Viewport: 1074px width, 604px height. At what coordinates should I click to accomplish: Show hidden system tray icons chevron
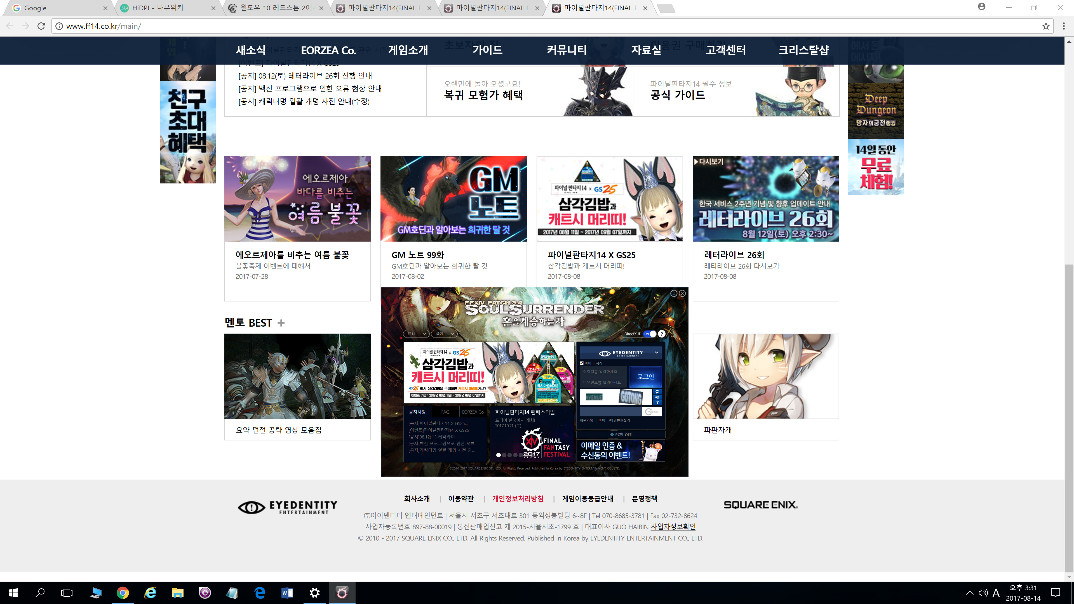970,593
